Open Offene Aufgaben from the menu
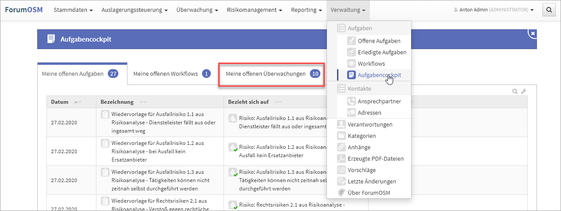Screen dimensions: 561x211 (379, 41)
